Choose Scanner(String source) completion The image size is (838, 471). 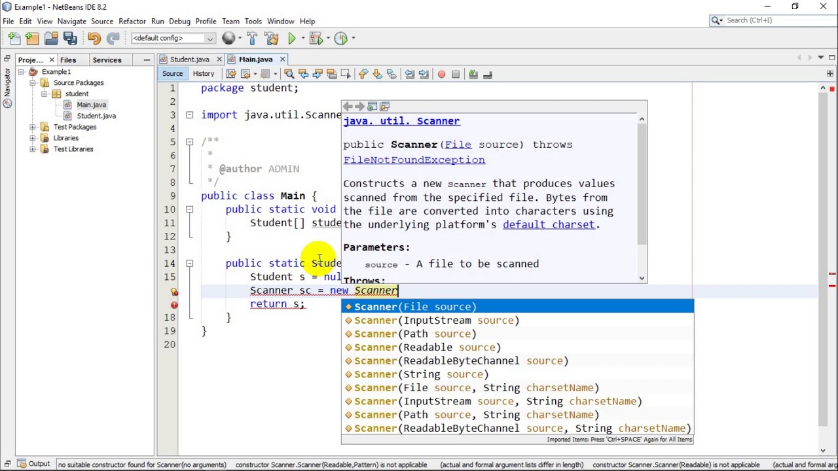coord(517,374)
